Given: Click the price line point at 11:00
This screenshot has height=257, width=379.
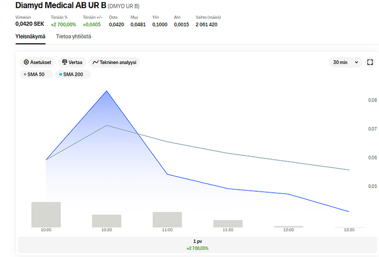Looking at the screenshot, I should click(167, 174).
